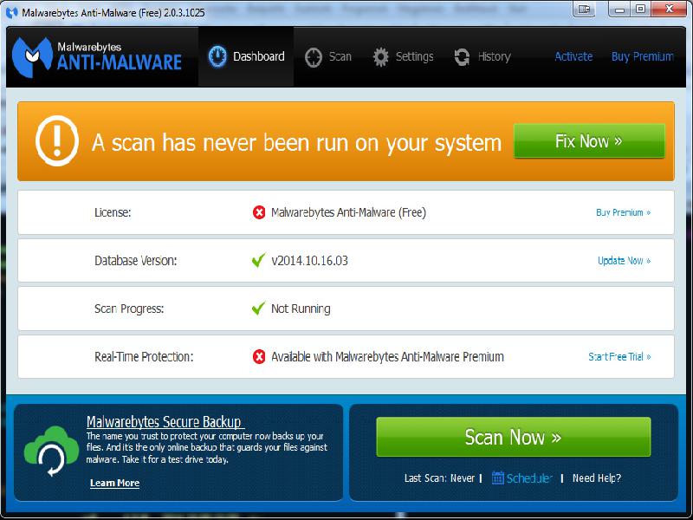Maximize the Malwarebytes window
The image size is (693, 520).
click(x=640, y=9)
